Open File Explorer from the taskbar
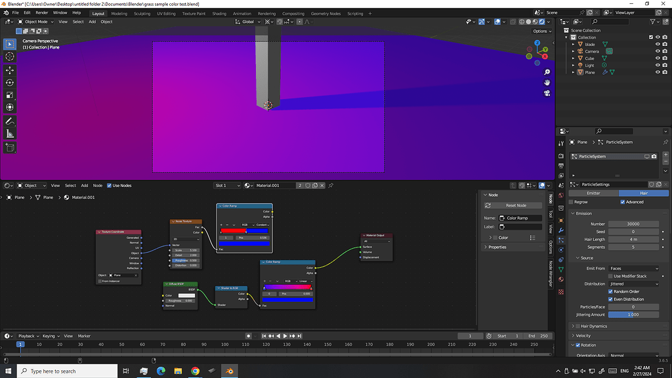 point(178,371)
